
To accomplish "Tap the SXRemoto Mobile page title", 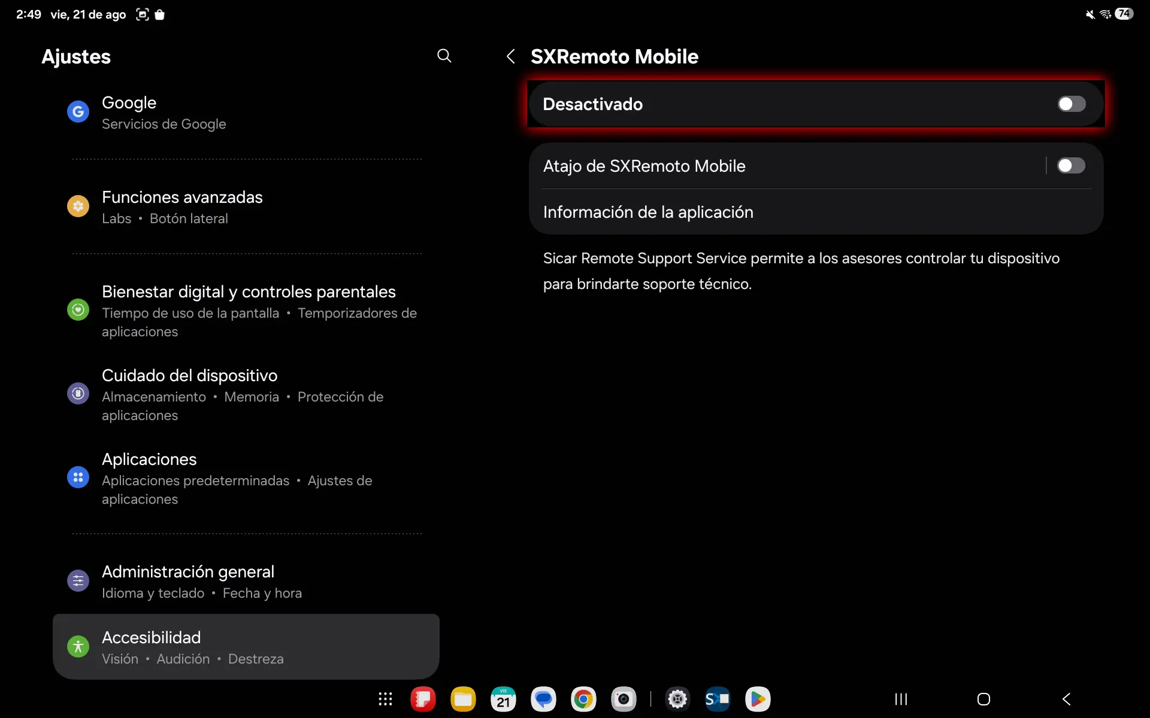I will click(615, 56).
